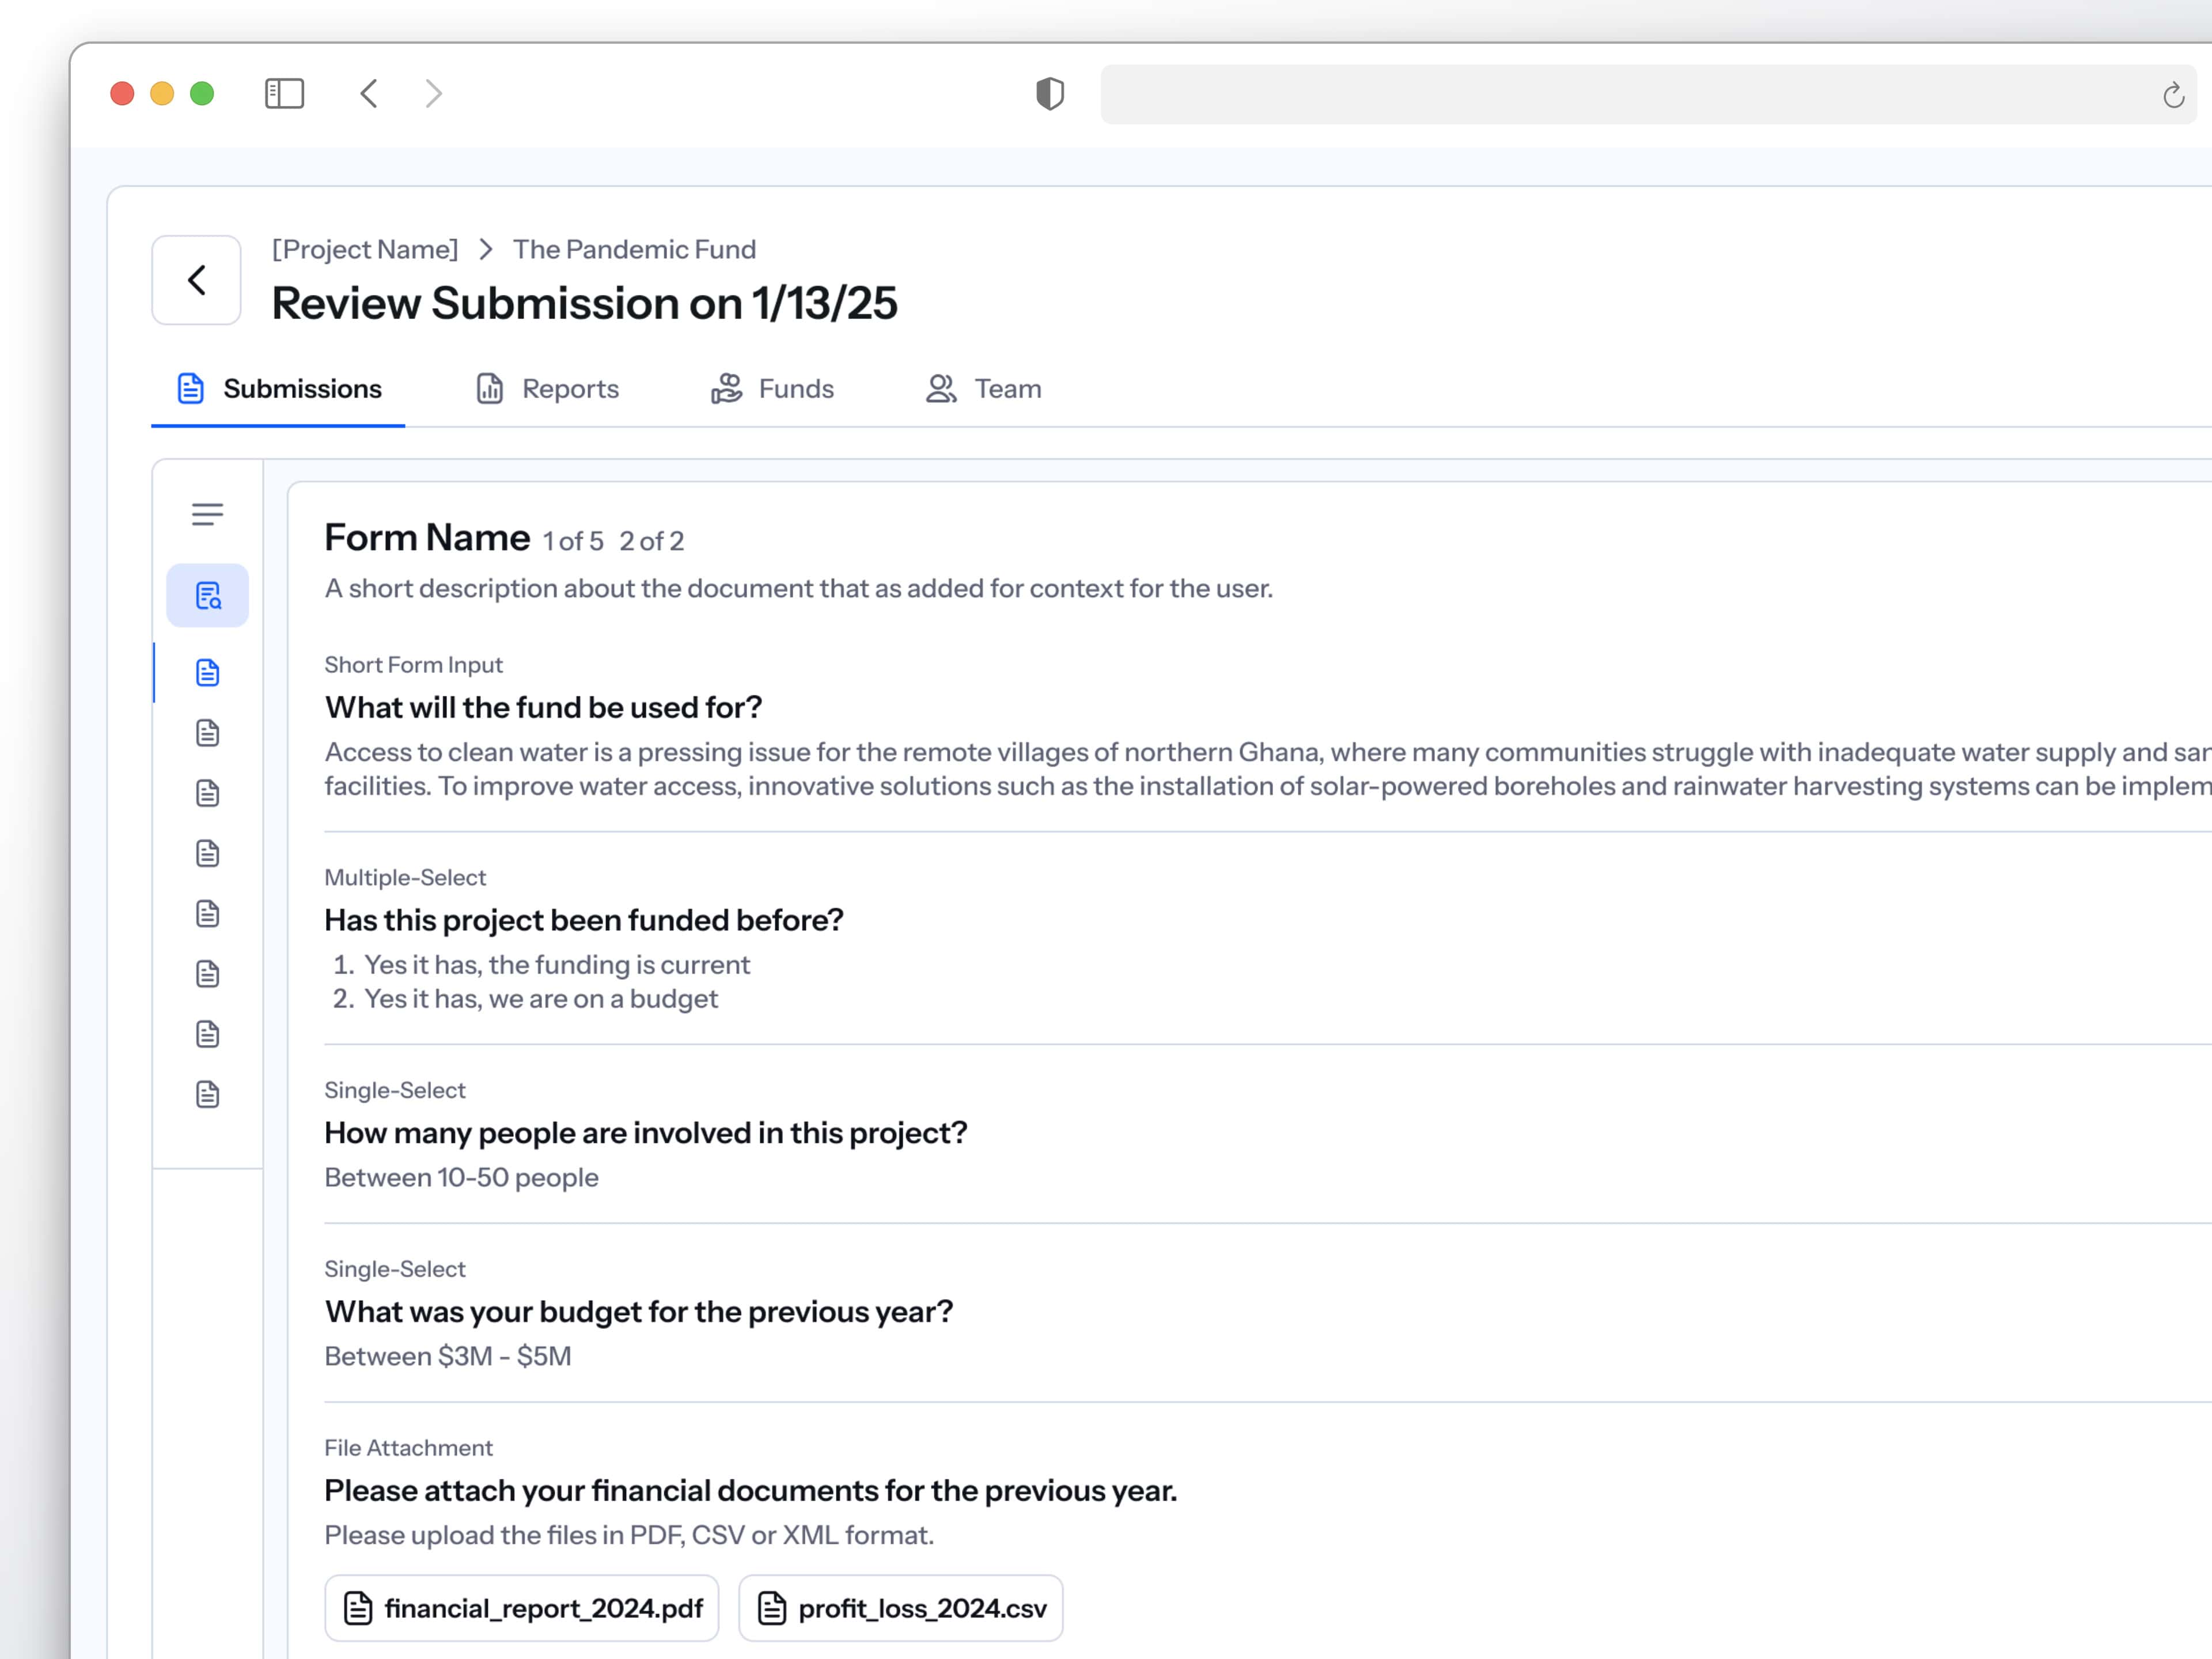Toggle the sidebar lines menu icon
This screenshot has height=1659, width=2212.
(207, 514)
